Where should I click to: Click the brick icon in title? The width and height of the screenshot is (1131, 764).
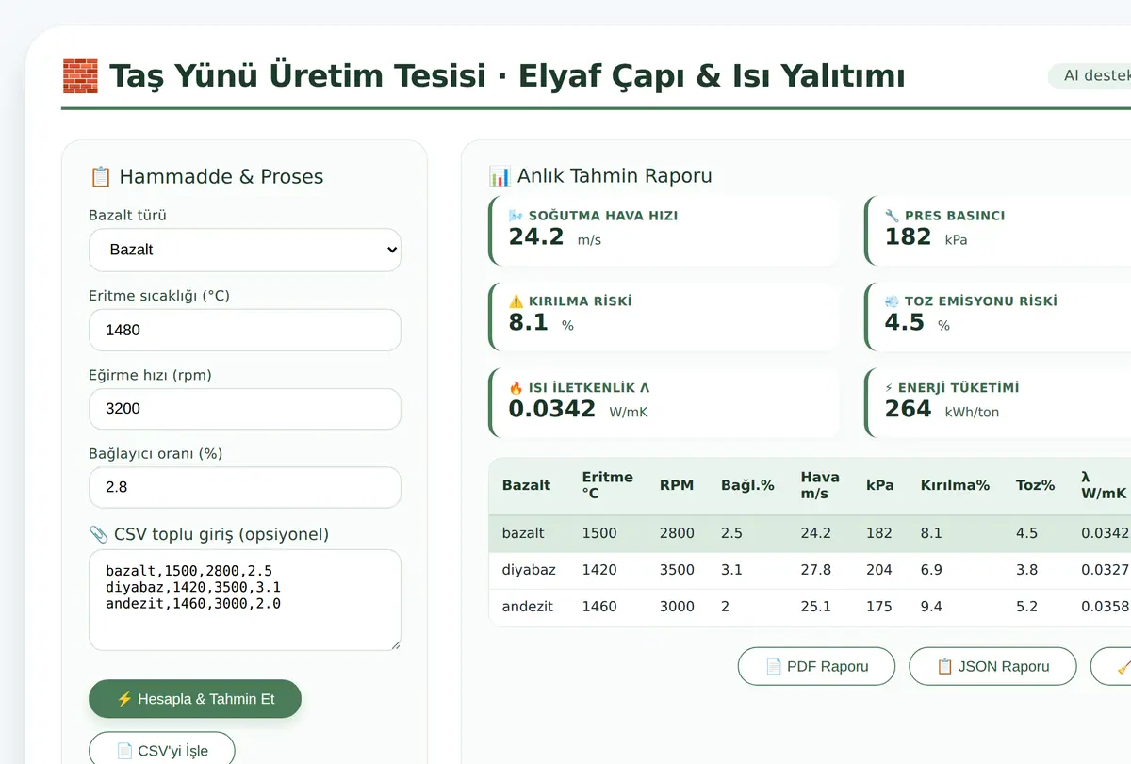[80, 75]
